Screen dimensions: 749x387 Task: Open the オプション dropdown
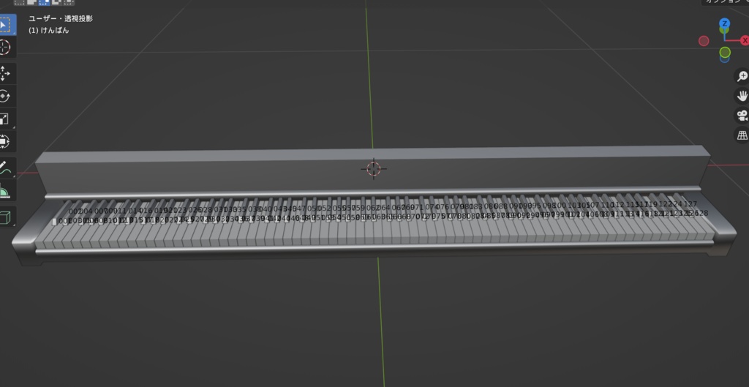[726, 2]
